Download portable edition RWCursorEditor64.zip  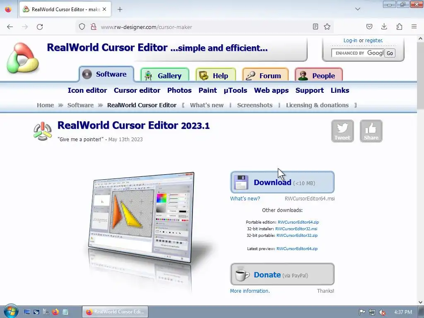coord(298,222)
